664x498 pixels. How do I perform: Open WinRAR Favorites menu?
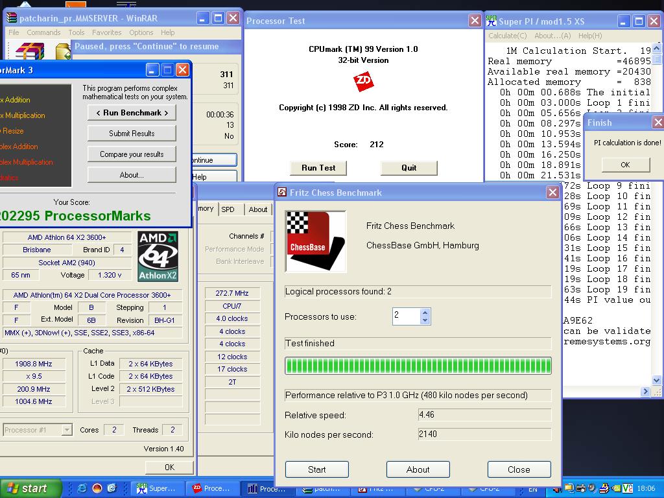point(107,32)
